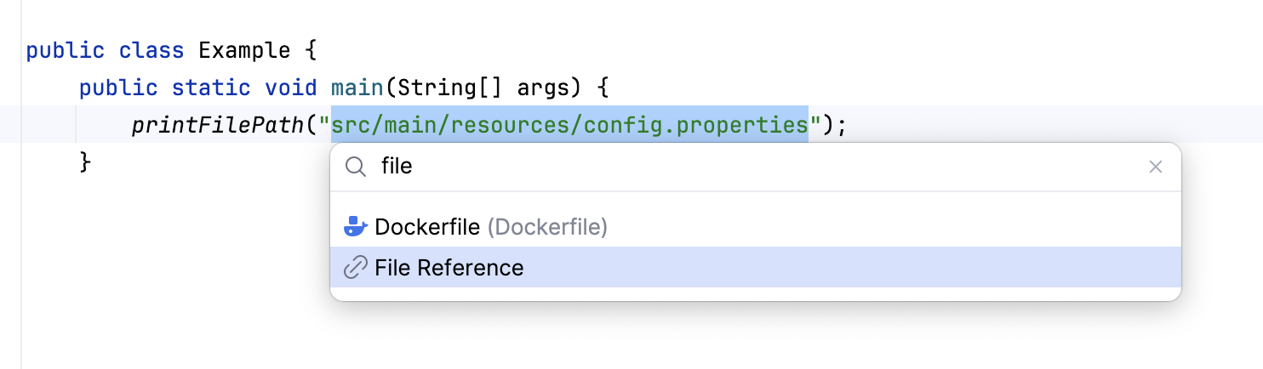Click the closing brace of main method
The image size is (1263, 369).
[84, 162]
